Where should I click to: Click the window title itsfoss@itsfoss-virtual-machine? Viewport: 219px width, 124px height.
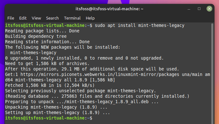click(109, 9)
